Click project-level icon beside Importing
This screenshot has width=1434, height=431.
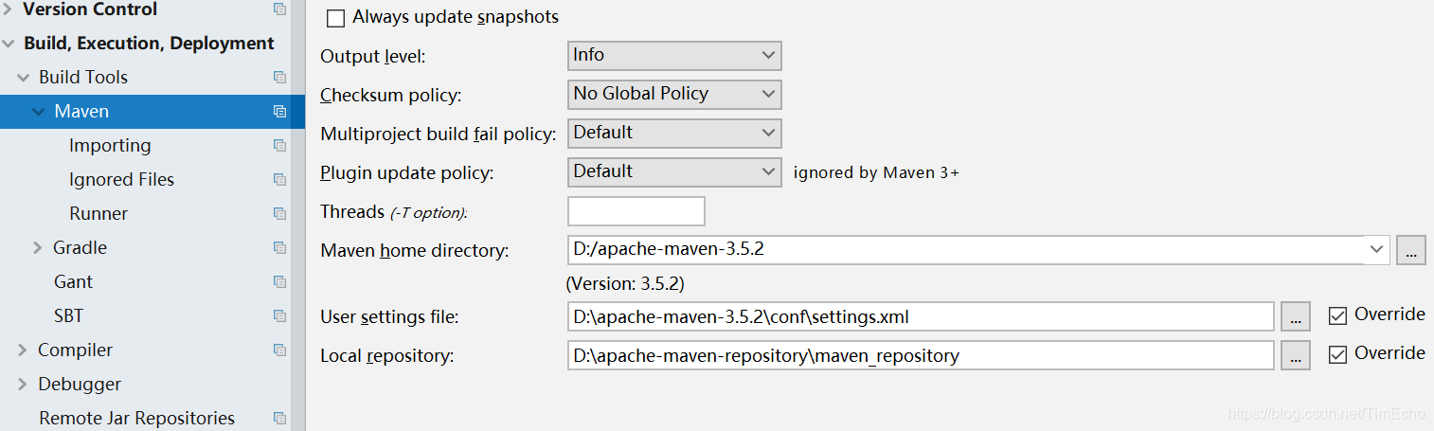coord(279,145)
